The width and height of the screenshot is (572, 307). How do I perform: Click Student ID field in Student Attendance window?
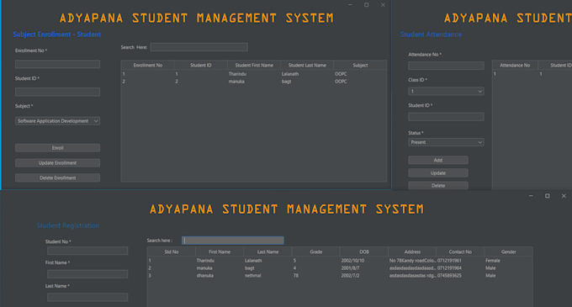(446, 117)
